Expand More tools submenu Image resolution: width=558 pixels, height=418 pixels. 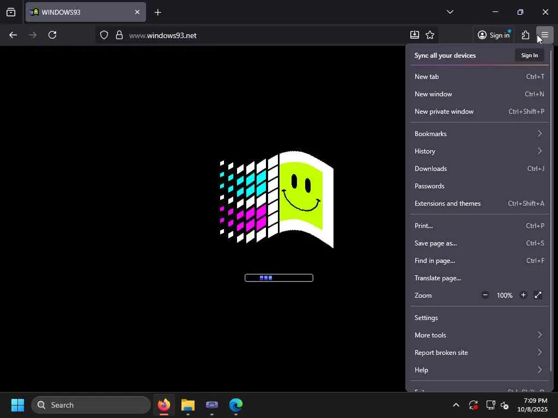tap(480, 335)
